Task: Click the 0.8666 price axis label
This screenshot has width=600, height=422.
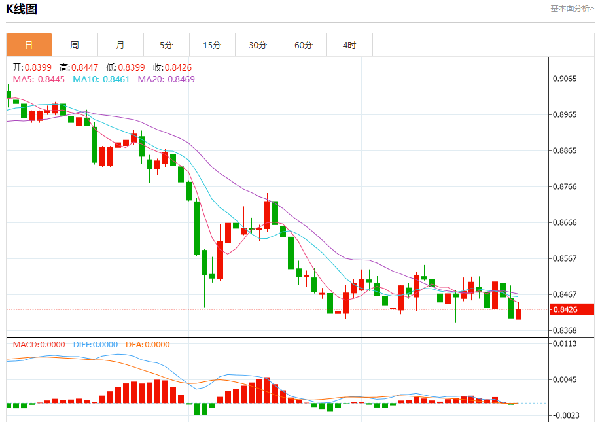Action: 565,222
